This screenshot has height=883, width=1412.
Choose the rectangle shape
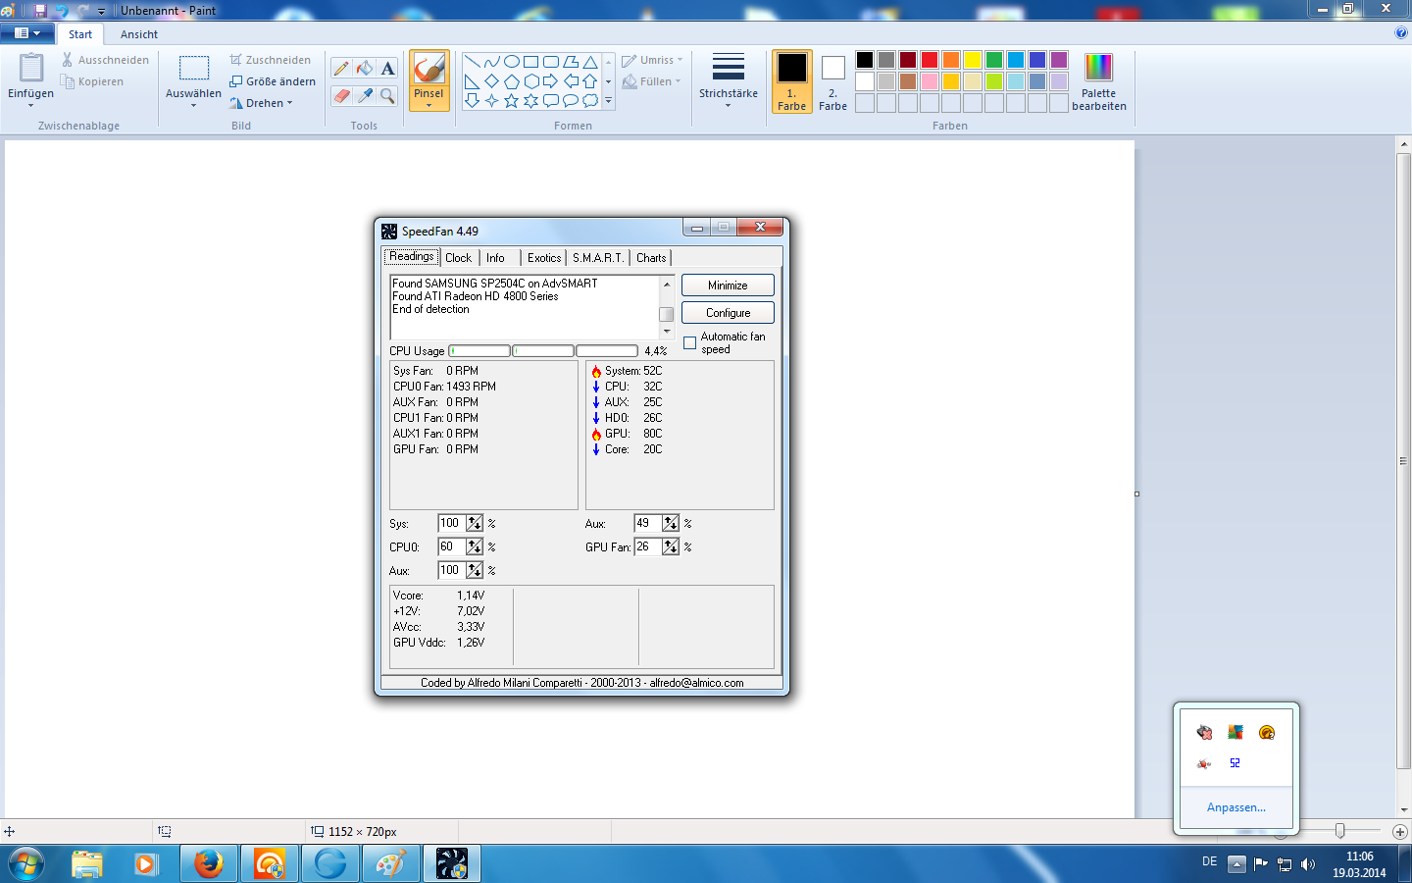(x=530, y=62)
